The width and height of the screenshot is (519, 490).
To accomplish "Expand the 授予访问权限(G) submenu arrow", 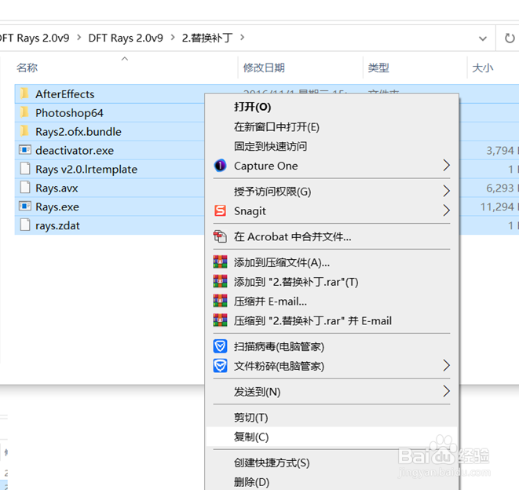I will [447, 191].
